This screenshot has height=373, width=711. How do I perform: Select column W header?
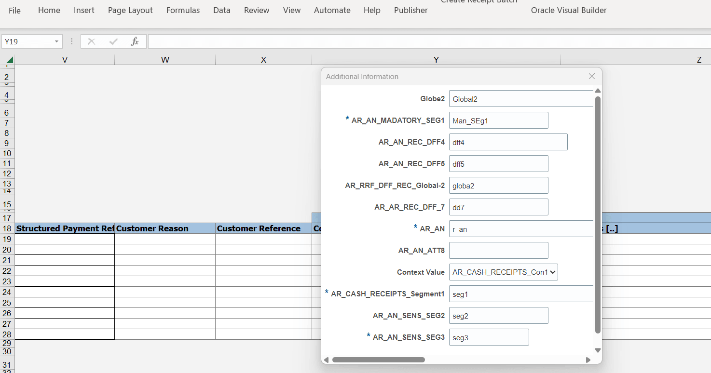165,60
